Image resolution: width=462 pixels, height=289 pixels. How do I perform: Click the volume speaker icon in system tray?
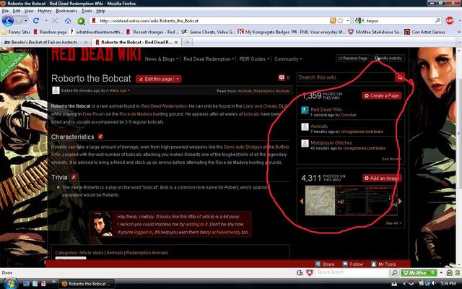click(x=435, y=283)
